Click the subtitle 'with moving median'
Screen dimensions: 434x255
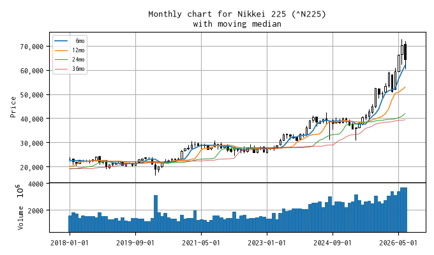pyautogui.click(x=237, y=24)
